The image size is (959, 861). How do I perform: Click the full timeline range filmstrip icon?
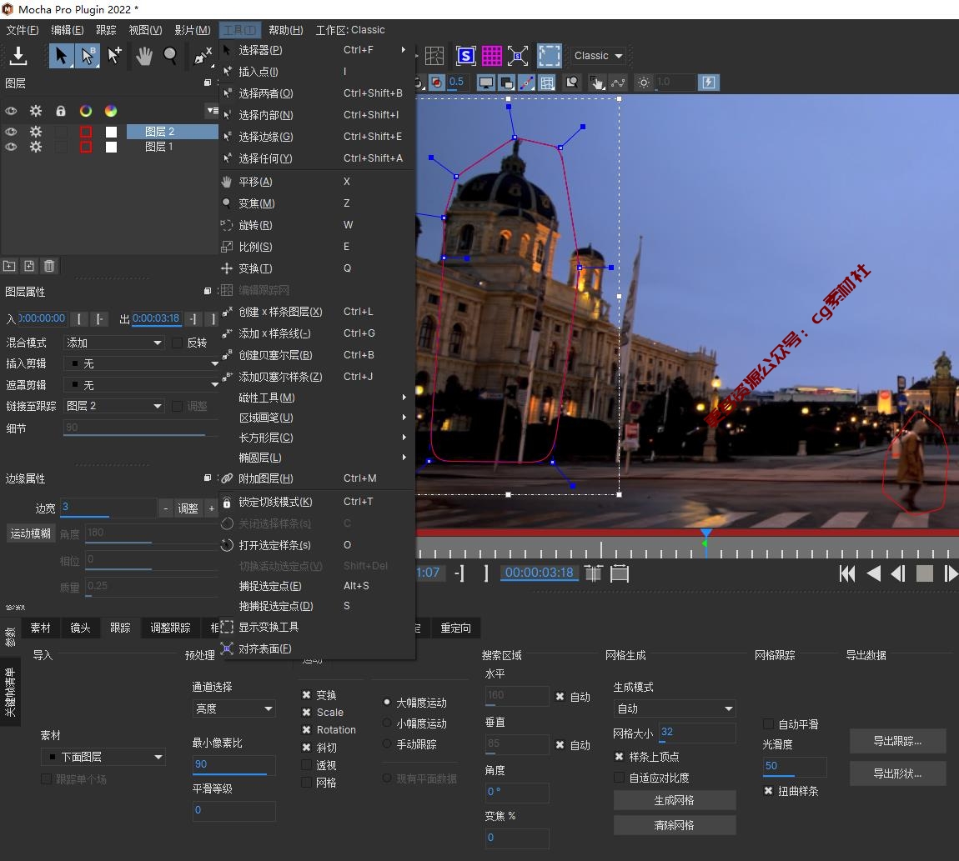pyautogui.click(x=620, y=573)
